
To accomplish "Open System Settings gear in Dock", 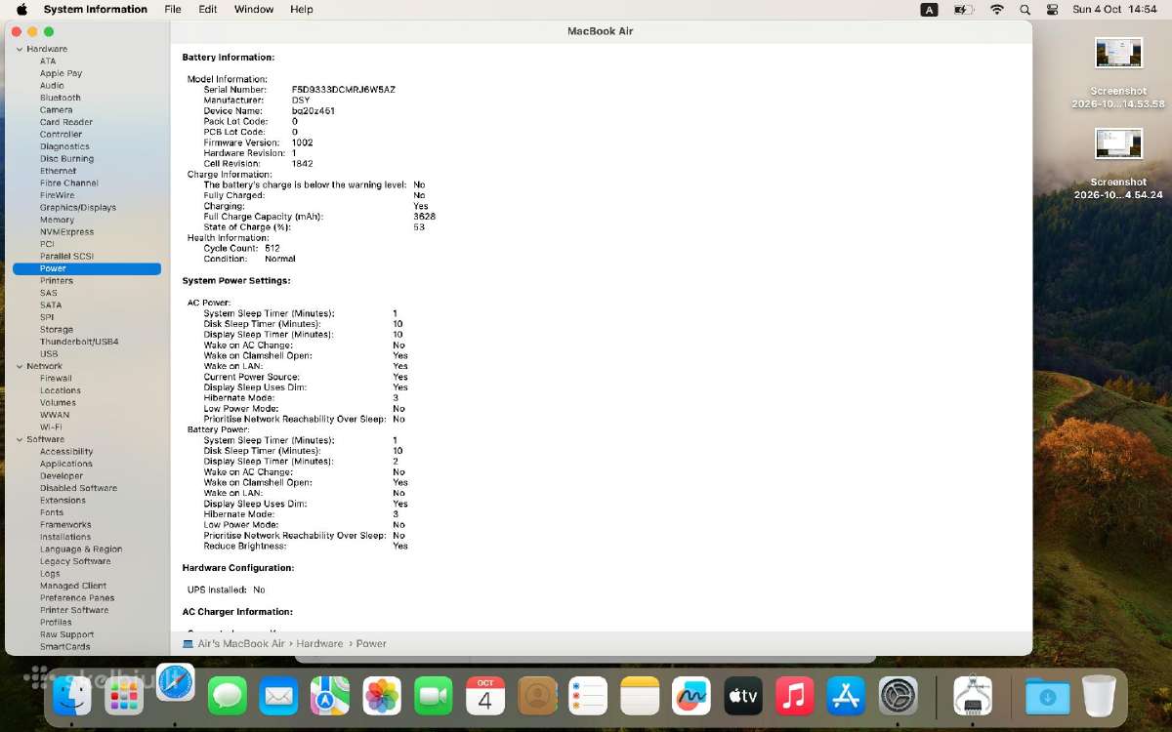I will pos(899,697).
